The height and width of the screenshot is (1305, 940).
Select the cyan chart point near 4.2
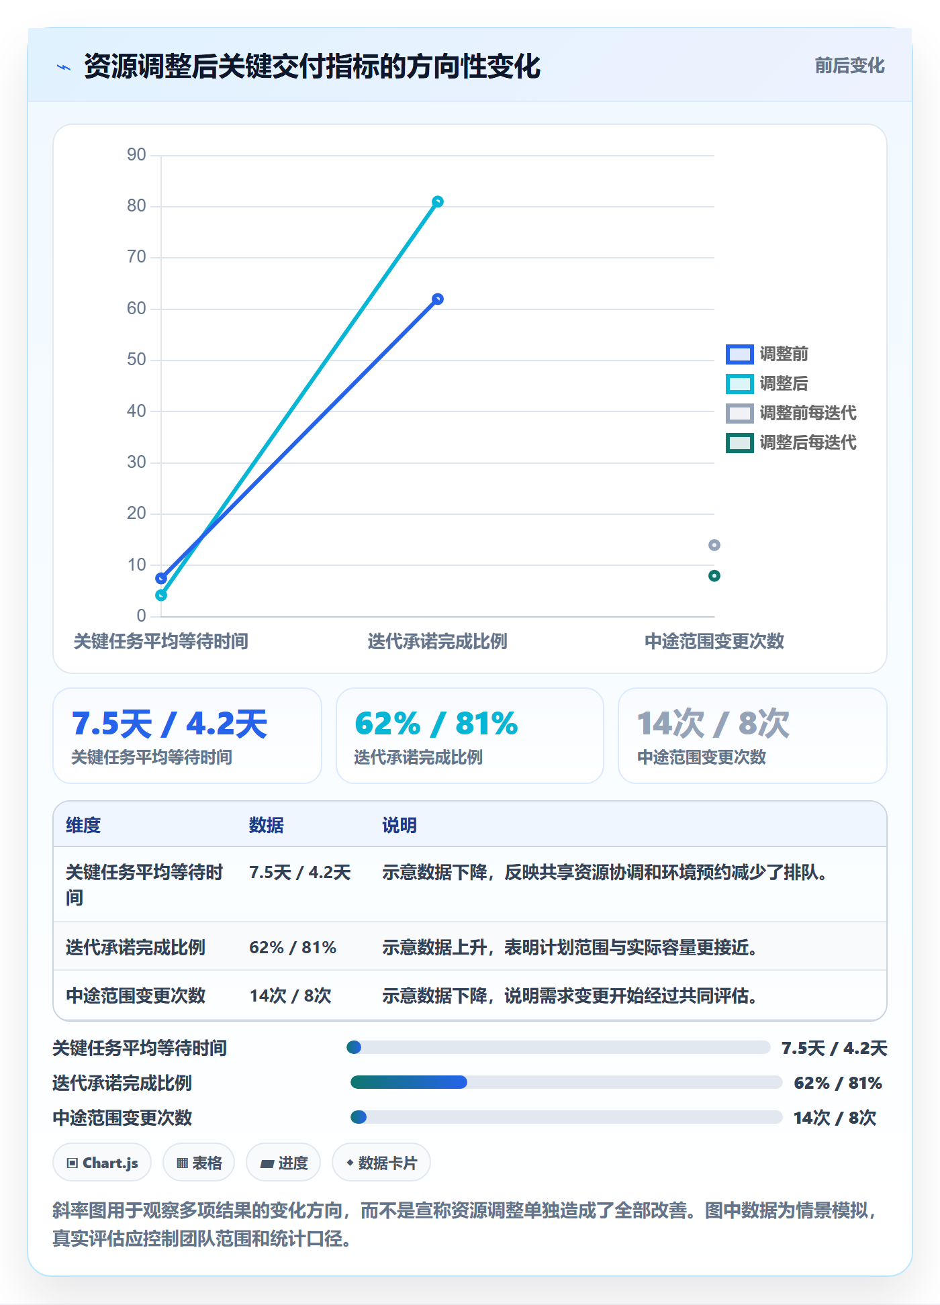(x=161, y=595)
